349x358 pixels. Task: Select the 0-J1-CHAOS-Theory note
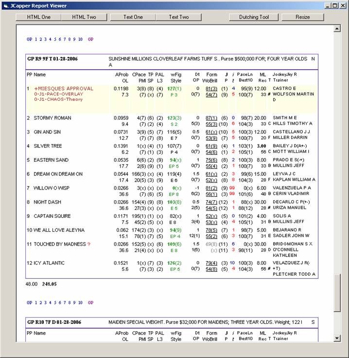point(58,99)
